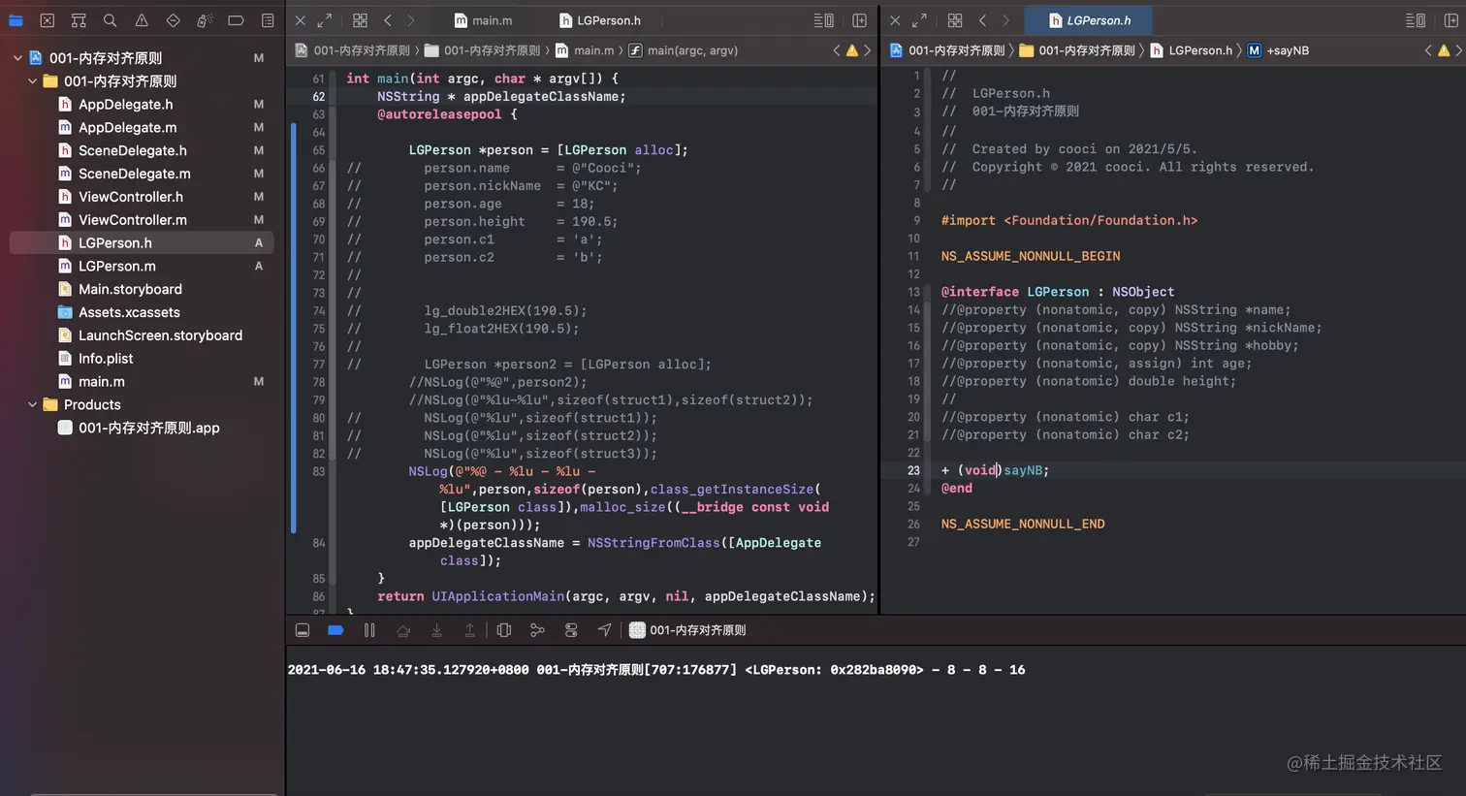Expand the left editor to full view
The height and width of the screenshot is (796, 1466).
pos(325,20)
